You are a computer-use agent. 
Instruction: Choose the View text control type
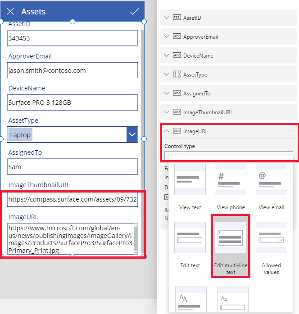(x=190, y=187)
